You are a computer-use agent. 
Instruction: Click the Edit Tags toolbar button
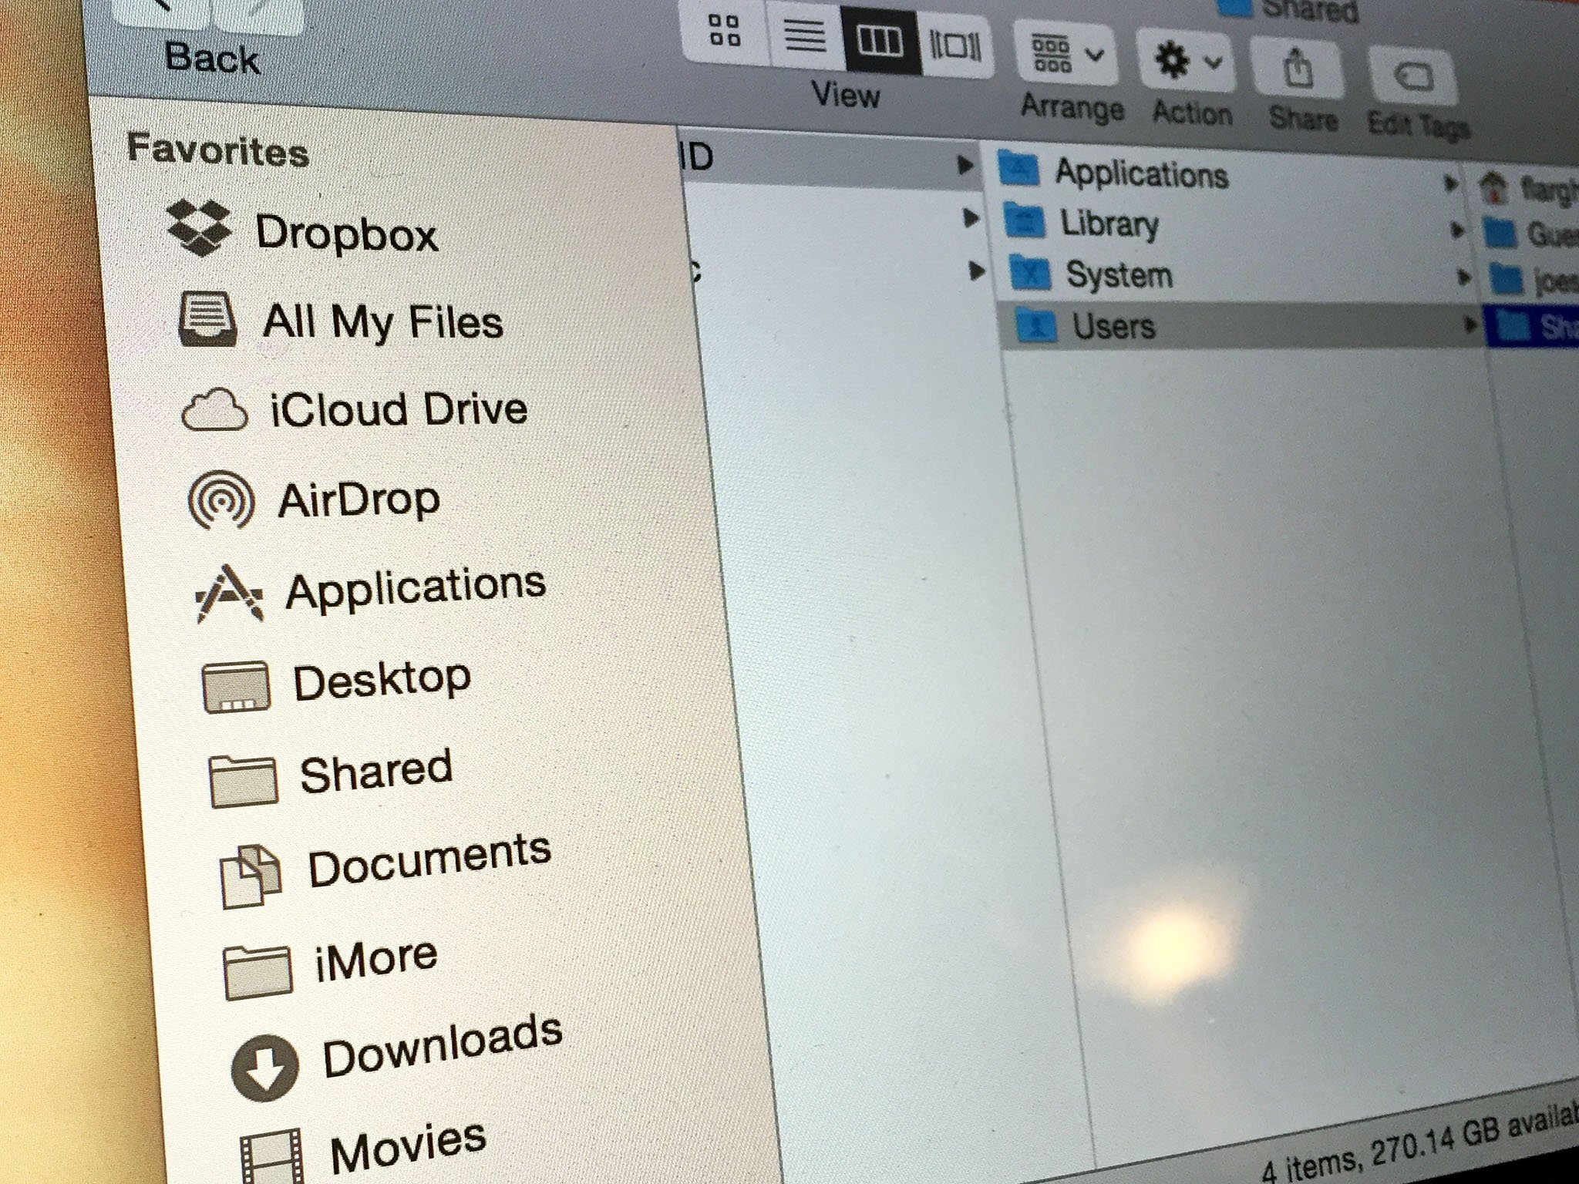(1414, 77)
